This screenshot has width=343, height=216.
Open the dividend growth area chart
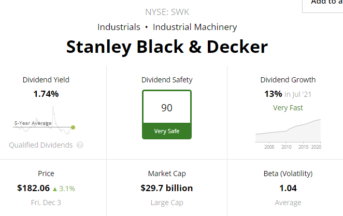(x=288, y=133)
